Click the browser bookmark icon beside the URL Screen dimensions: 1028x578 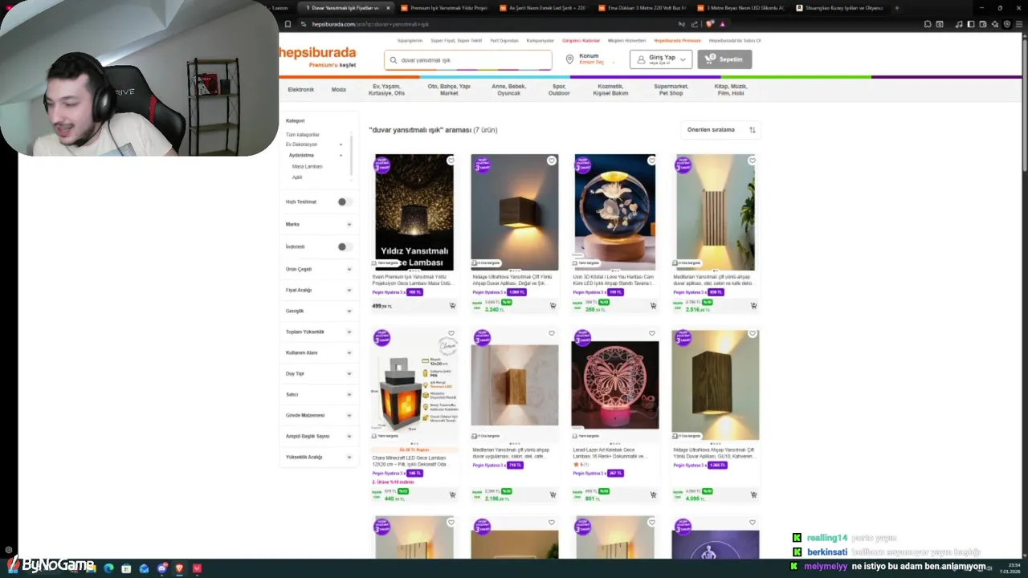point(288,24)
